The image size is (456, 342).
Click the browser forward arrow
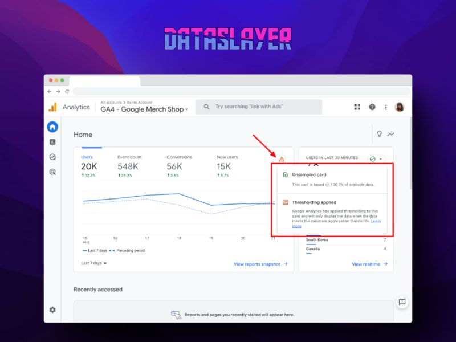tap(58, 92)
